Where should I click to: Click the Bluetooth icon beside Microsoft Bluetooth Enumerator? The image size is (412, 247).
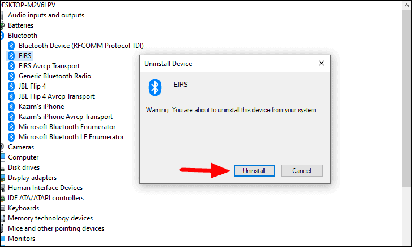(11, 127)
